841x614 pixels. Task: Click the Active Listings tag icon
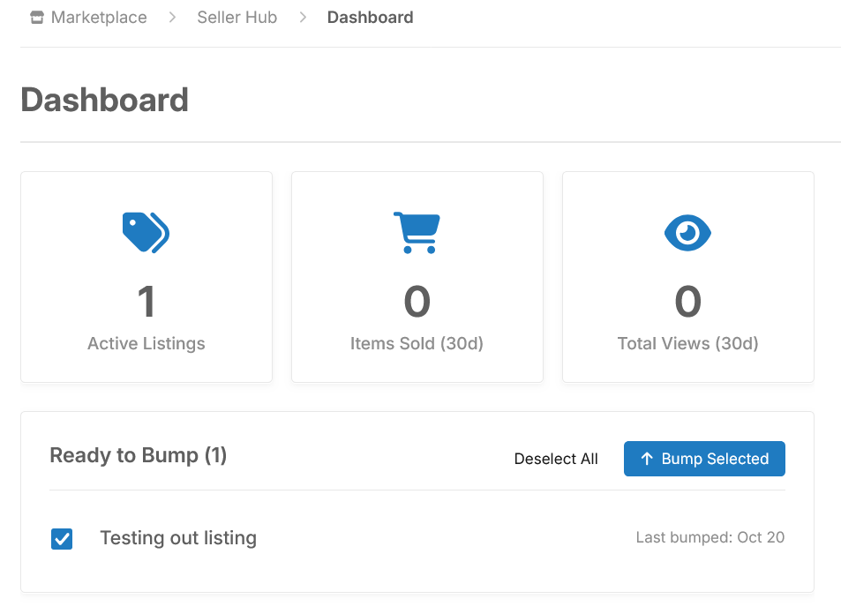coord(146,233)
